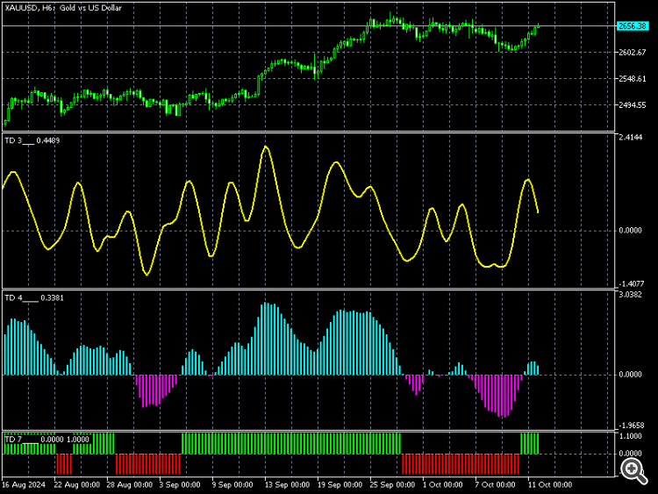The image size is (658, 494).
Task: Click the 22 Aug 00:00 date label
Action: coord(77,484)
